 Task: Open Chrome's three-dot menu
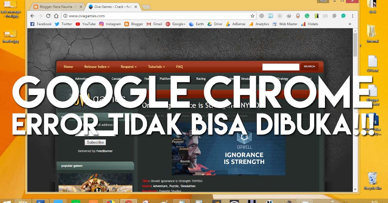[x=352, y=16]
